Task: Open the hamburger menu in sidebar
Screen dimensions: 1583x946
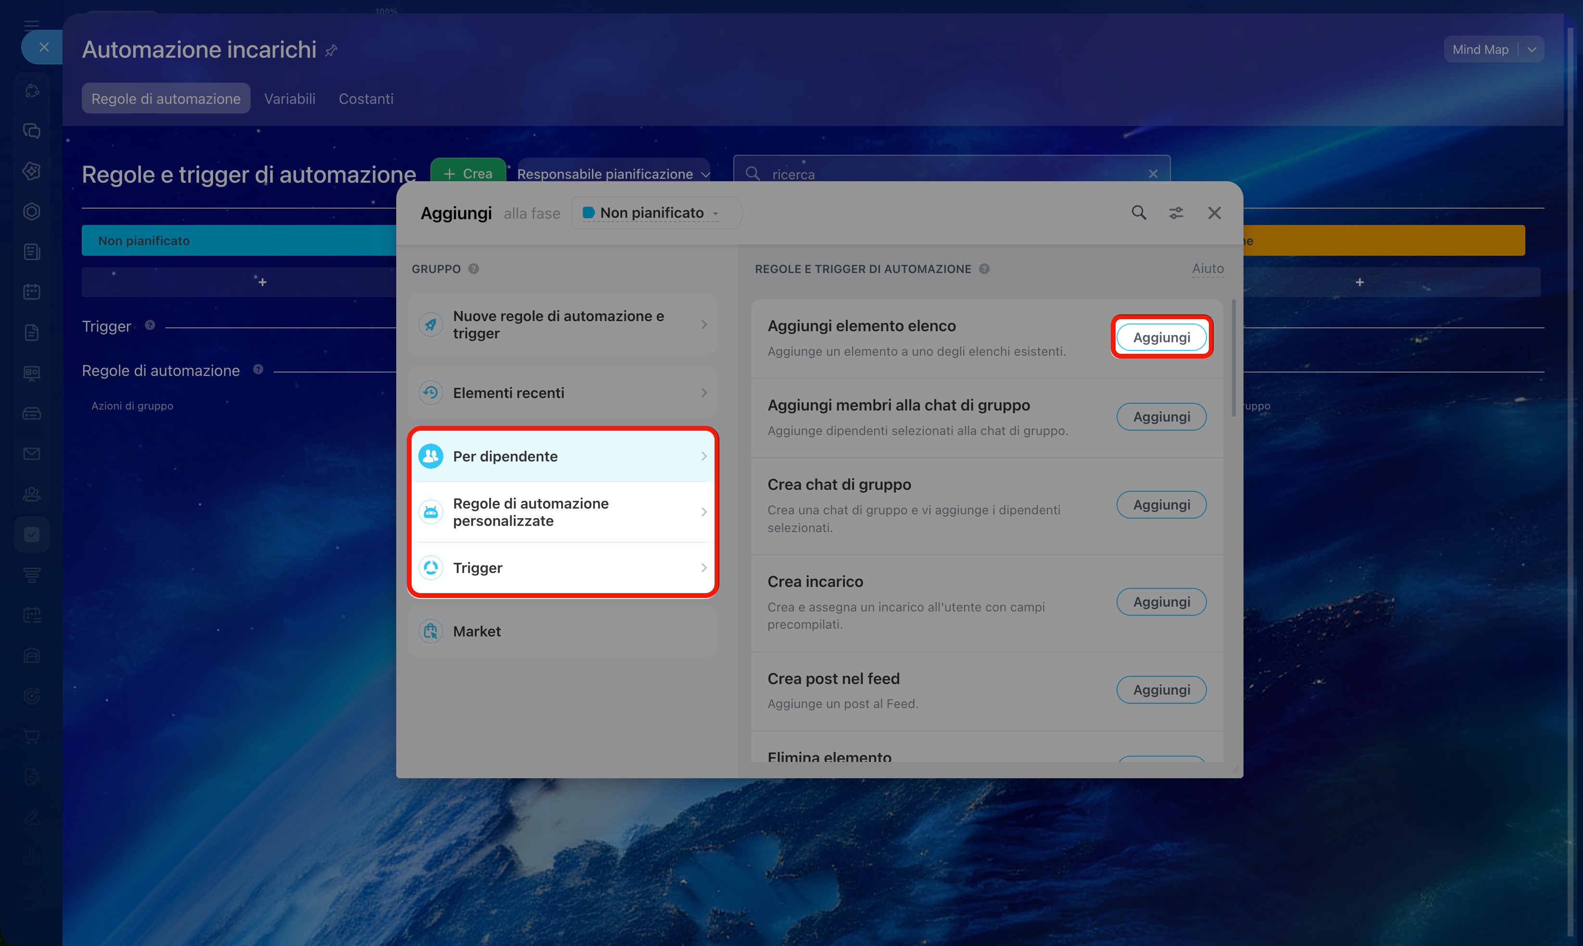Action: point(31,25)
